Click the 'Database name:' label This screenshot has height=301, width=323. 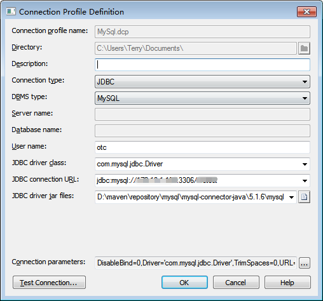(x=37, y=130)
